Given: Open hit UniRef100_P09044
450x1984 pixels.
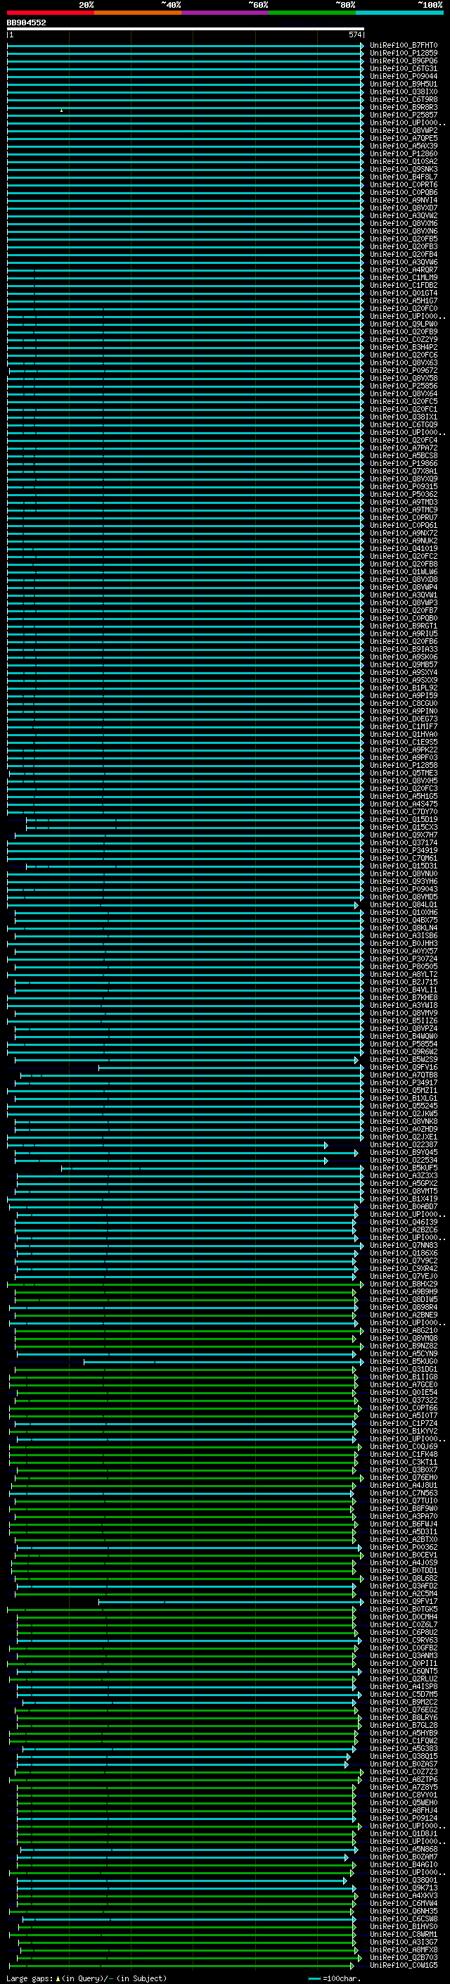Looking at the screenshot, I should pos(404,76).
